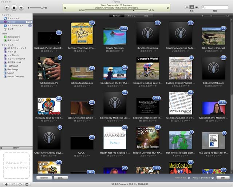Screen dimensions: 233x187
Task: Select the Cowper's World podcast artwork
Action: tap(148, 68)
